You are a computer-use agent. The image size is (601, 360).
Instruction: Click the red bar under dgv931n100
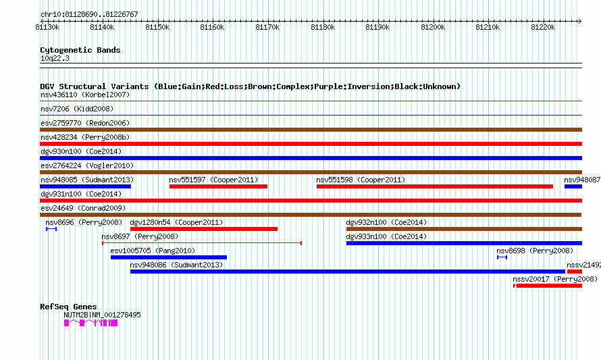coord(311,201)
